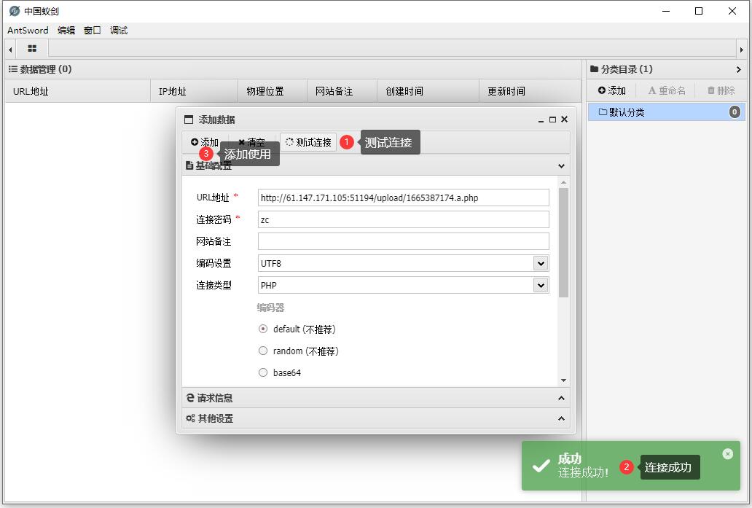Focus the 连接密码 input field
This screenshot has height=508, width=752.
[x=404, y=219]
